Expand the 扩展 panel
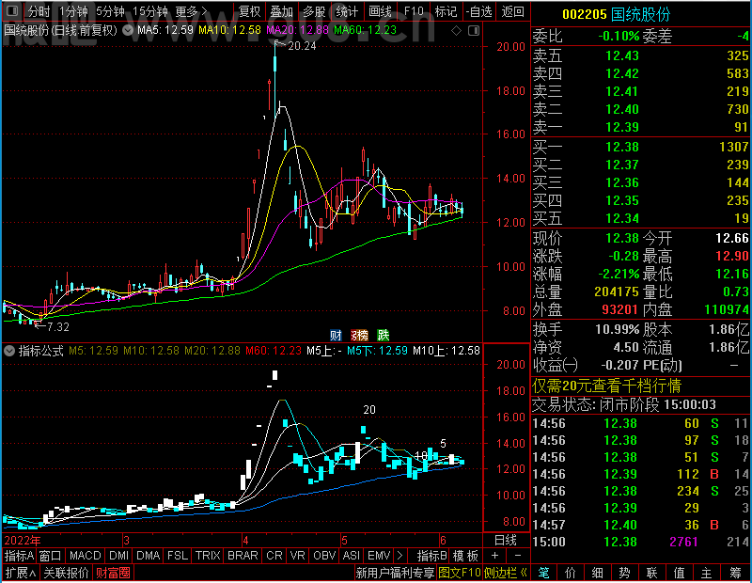 tap(21, 573)
